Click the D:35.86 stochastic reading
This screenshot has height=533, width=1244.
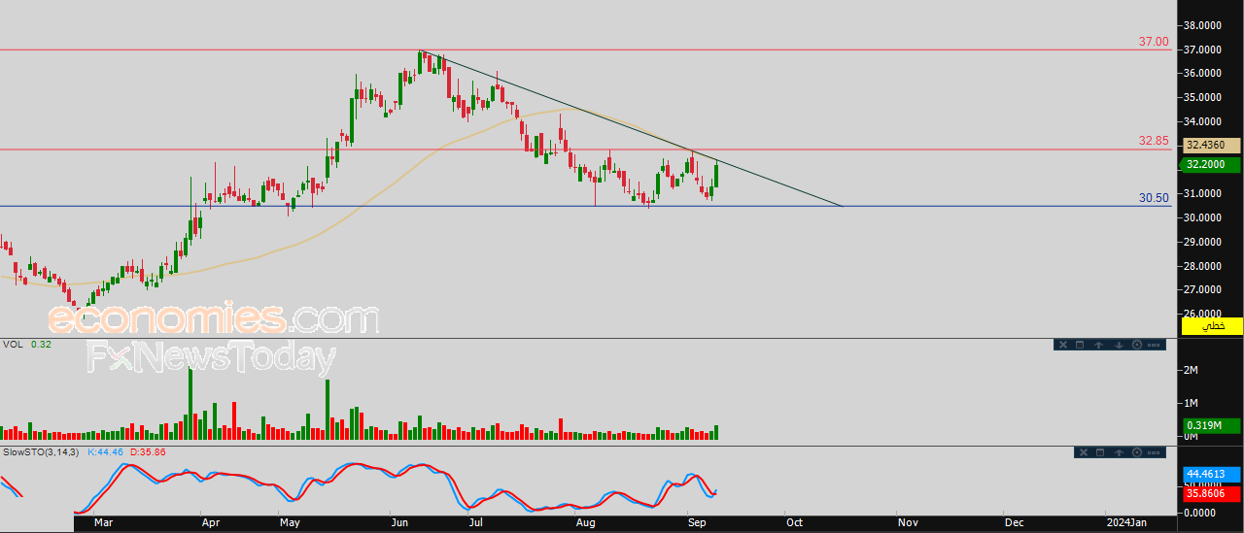(x=148, y=452)
